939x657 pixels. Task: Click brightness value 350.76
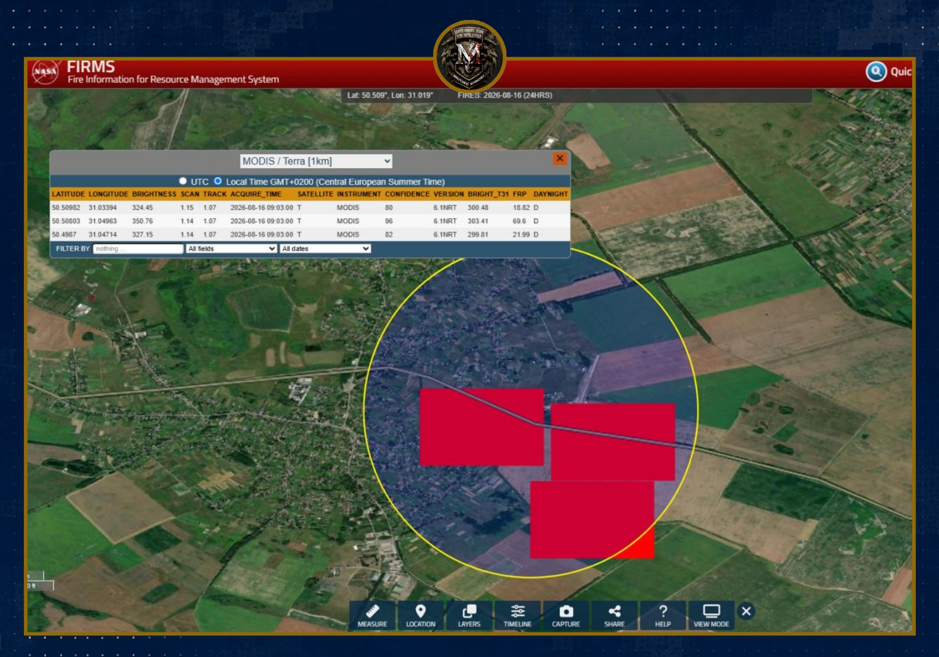point(143,221)
